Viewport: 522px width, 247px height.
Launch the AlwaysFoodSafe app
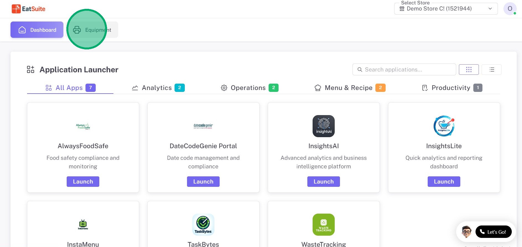click(x=83, y=182)
